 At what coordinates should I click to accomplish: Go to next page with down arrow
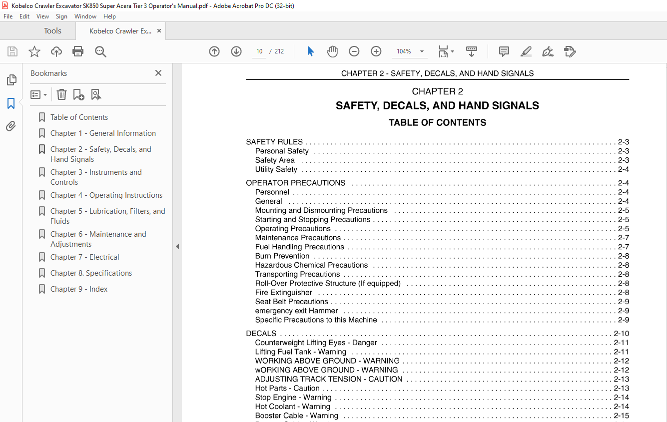pyautogui.click(x=236, y=51)
